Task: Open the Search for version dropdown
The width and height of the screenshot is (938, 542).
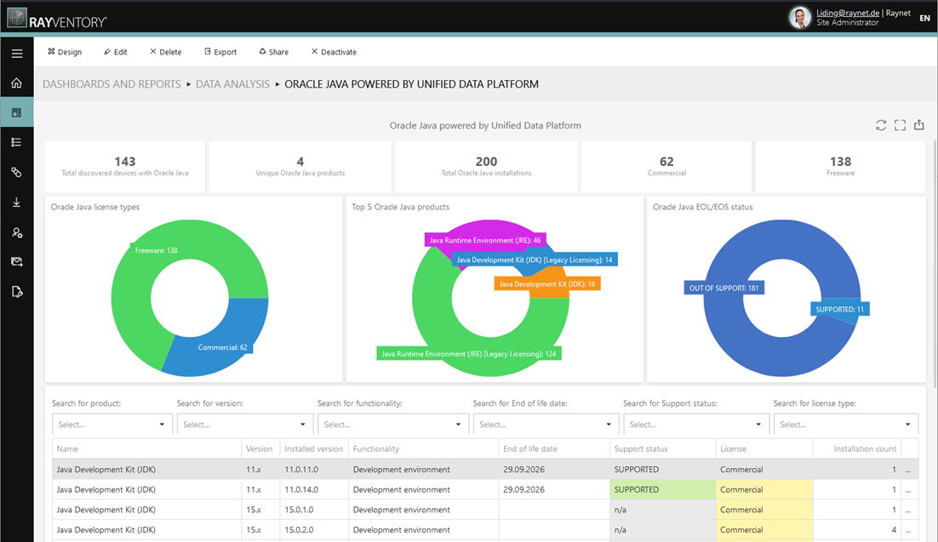Action: [x=244, y=425]
